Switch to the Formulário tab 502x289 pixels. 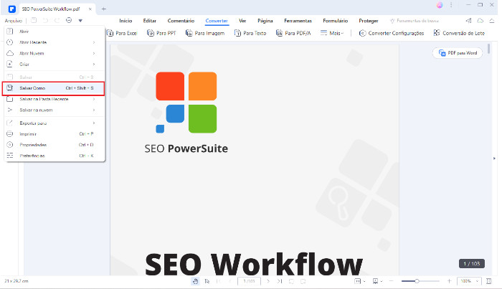[335, 21]
